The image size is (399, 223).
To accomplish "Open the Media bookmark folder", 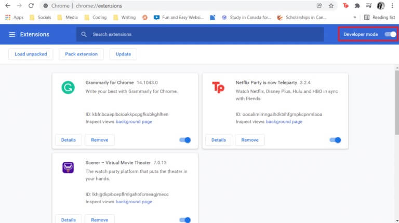I will [x=68, y=17].
